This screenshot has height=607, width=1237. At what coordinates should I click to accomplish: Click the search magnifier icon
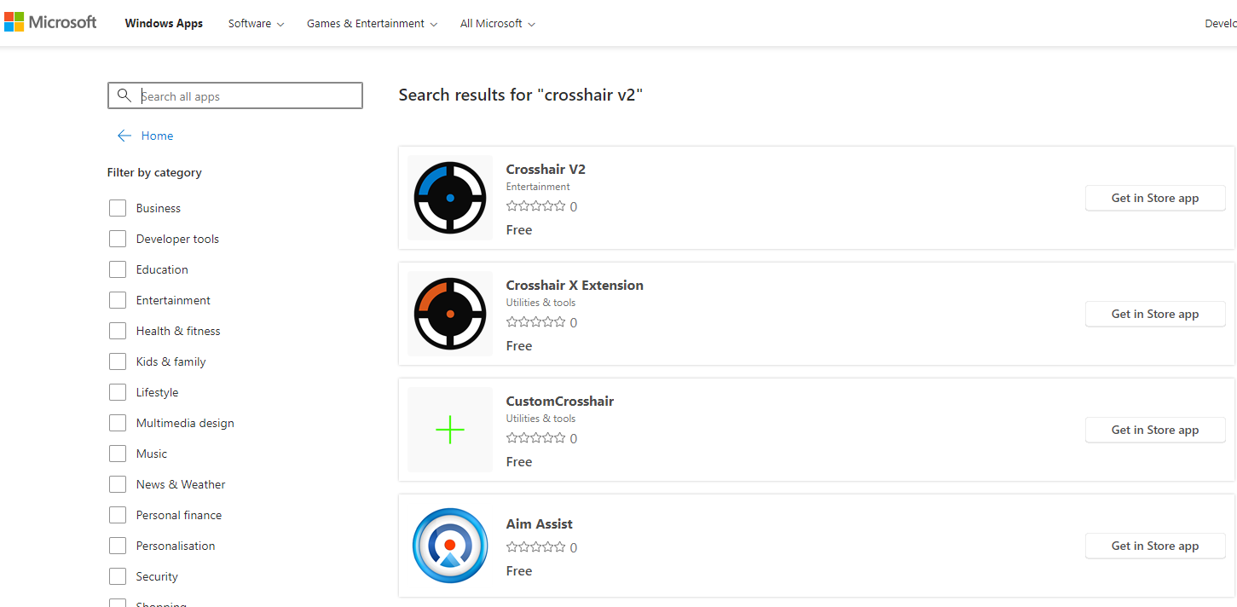click(124, 95)
